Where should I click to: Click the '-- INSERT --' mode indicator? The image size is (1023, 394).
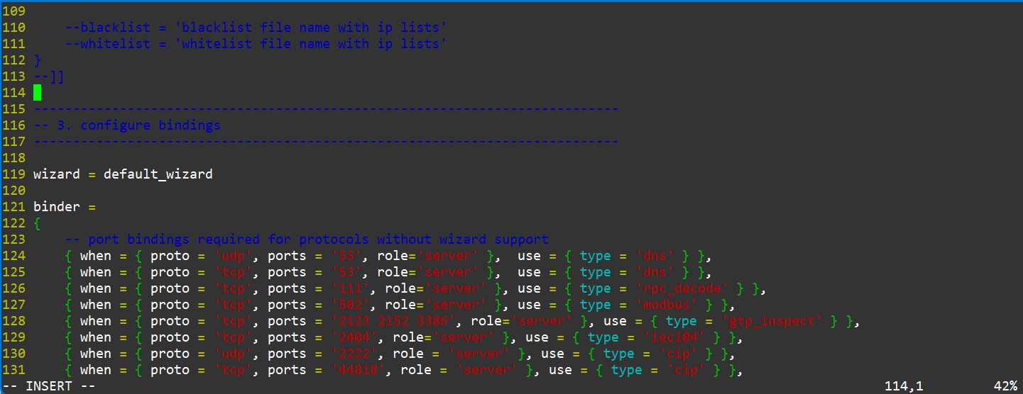(49, 386)
